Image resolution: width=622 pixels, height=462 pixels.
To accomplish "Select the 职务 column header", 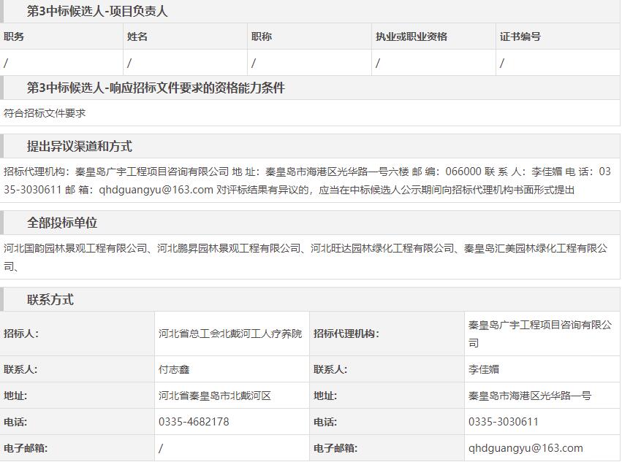I will [14, 36].
